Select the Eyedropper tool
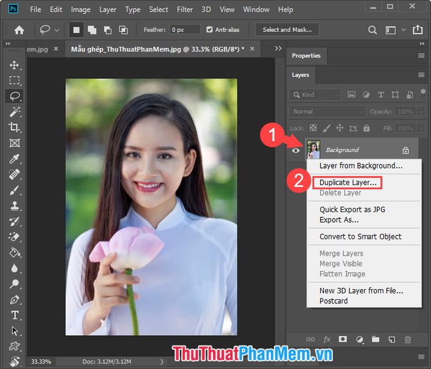This screenshot has height=369, width=431. click(x=14, y=159)
